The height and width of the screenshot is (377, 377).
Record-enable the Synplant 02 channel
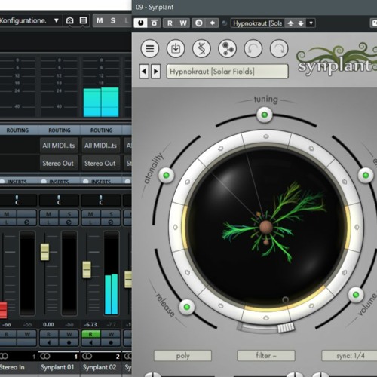click(111, 342)
